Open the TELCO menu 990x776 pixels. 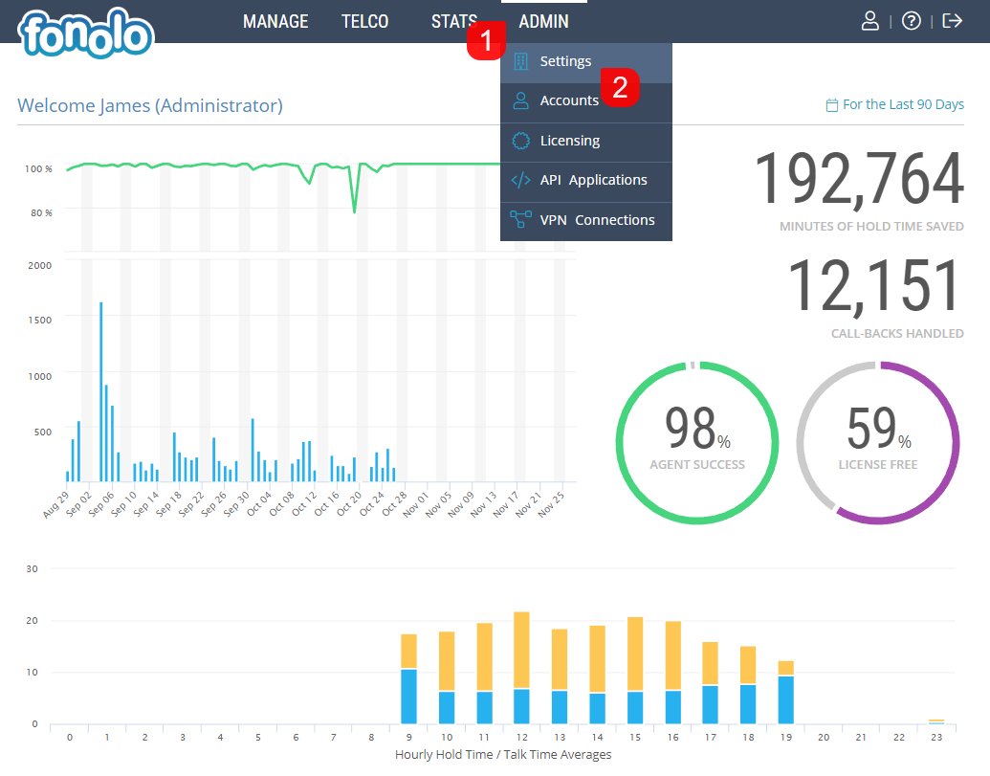(x=365, y=21)
